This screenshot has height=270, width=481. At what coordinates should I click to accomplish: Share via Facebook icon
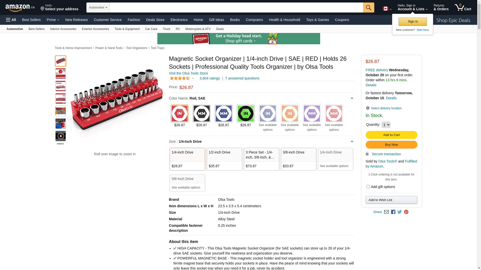(393, 212)
